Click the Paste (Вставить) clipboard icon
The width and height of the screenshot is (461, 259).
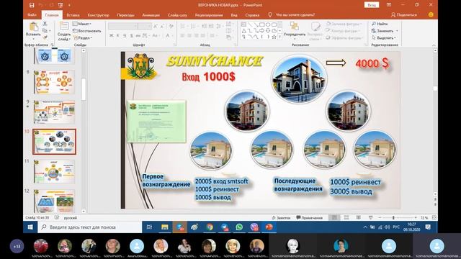point(34,27)
